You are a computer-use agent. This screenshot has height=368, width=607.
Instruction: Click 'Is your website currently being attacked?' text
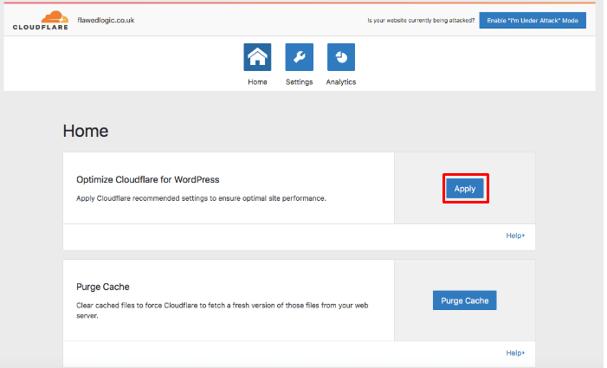coord(421,20)
